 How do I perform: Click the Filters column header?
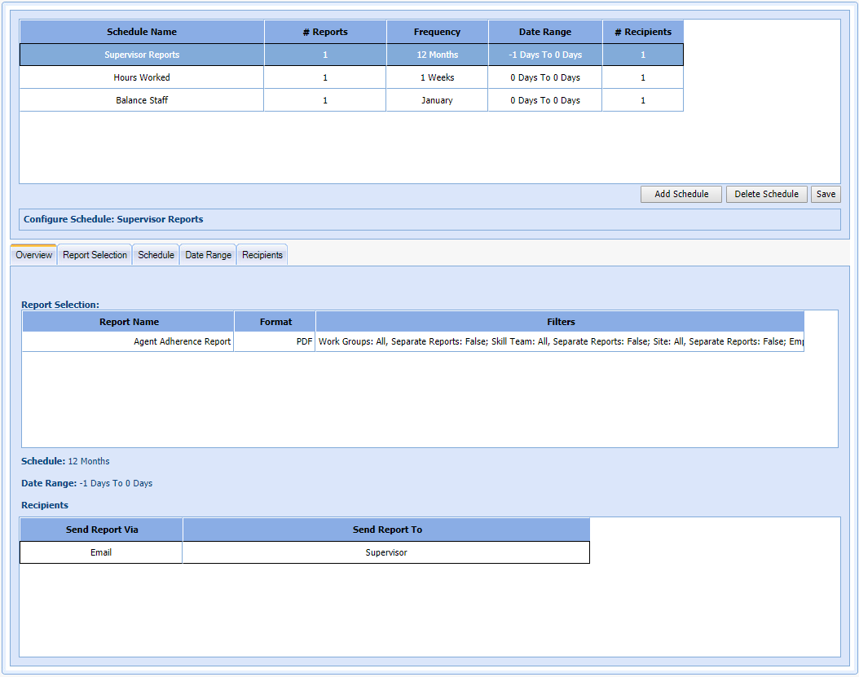[x=561, y=322]
